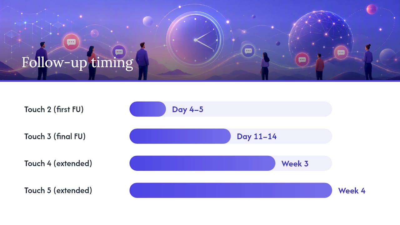
Task: Click the filled portion of Touch 2 bar
Action: 147,109
